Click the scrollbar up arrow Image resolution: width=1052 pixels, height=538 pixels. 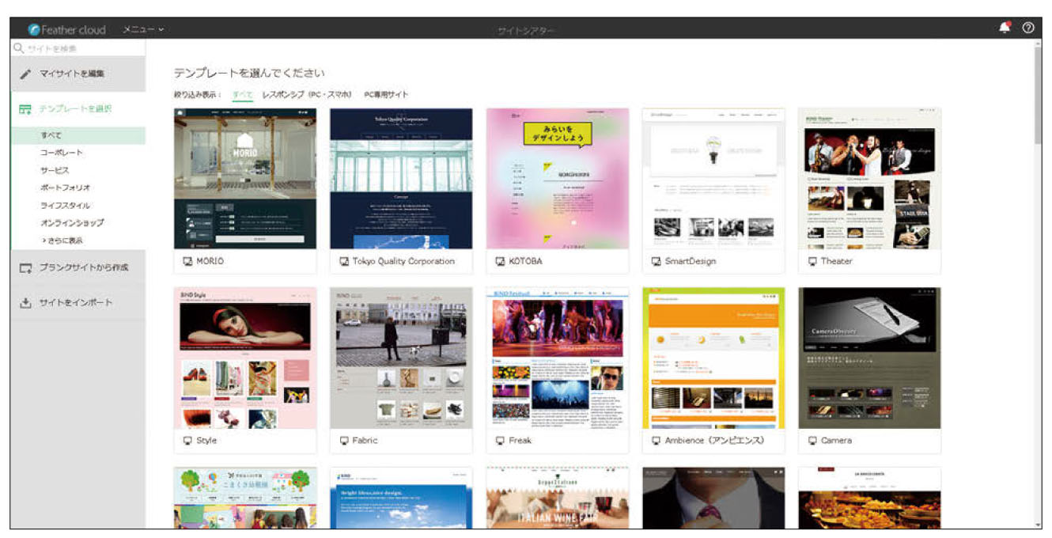pos(1038,44)
